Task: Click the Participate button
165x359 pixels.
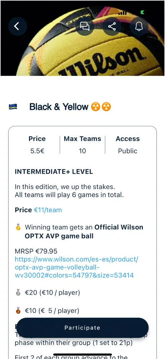Action: point(83,328)
